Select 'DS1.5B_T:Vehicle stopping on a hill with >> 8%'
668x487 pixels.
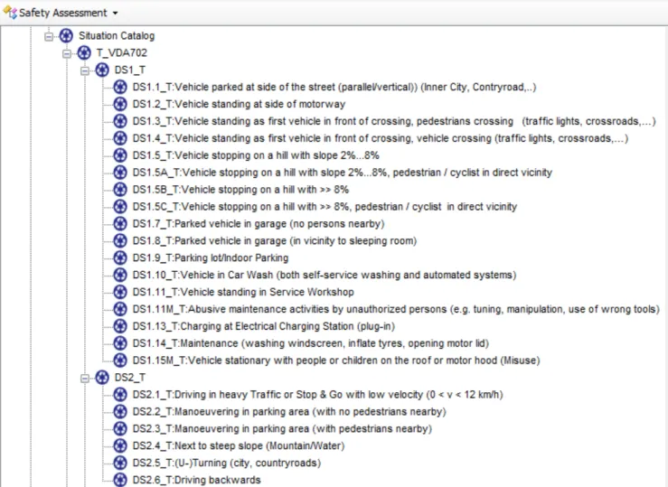pos(240,190)
